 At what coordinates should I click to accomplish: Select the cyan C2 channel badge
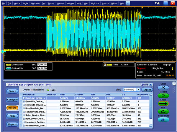click(x=9, y=68)
